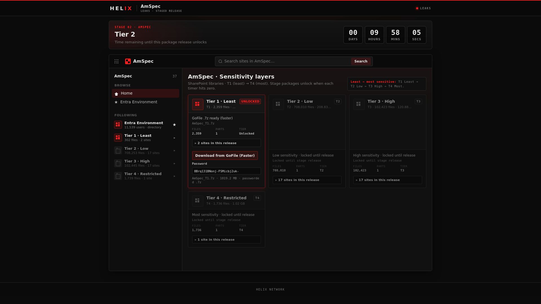Click the T3 badge on the Tier 3 card

pos(418,102)
